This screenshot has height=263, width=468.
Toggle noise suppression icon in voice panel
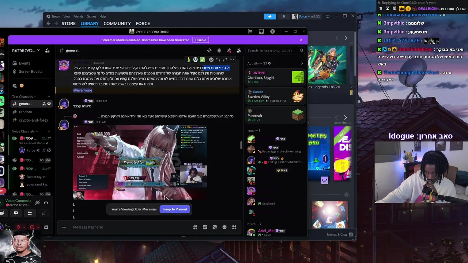click(x=37, y=202)
